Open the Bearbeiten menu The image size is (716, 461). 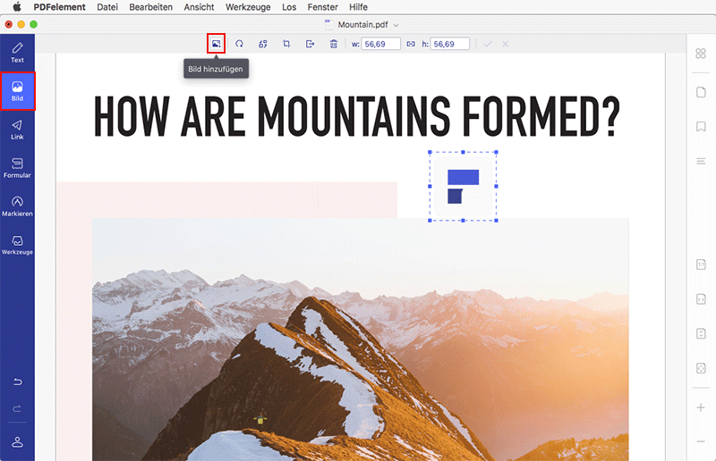point(150,7)
